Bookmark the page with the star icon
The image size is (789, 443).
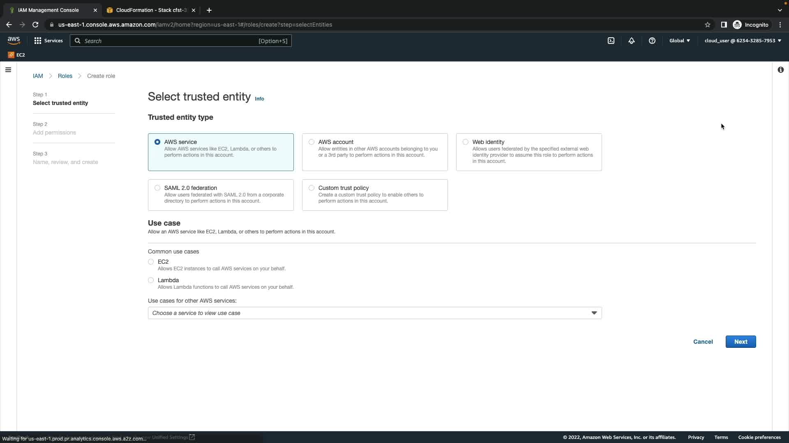tap(708, 25)
